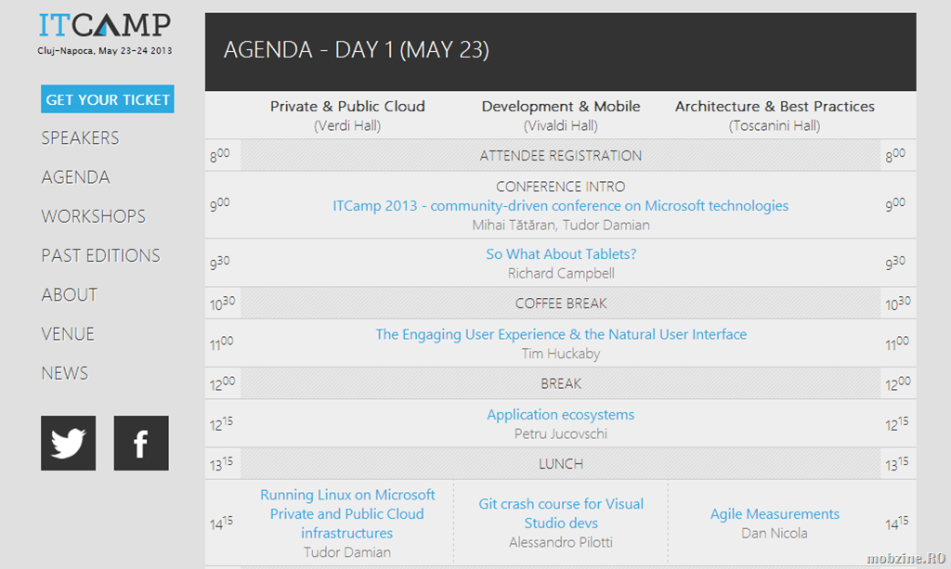Click the Architecture & Best Practices track header
951x569 pixels.
coord(775,107)
